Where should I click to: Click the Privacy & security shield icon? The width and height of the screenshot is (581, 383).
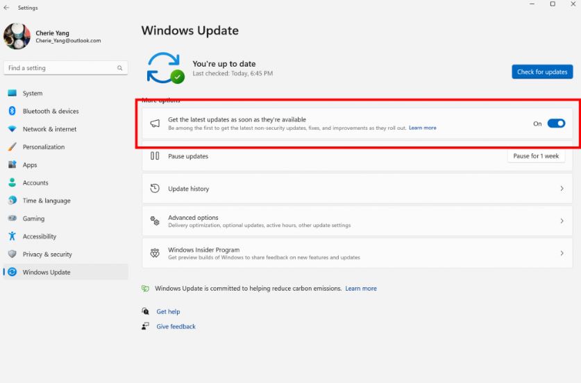pos(12,255)
